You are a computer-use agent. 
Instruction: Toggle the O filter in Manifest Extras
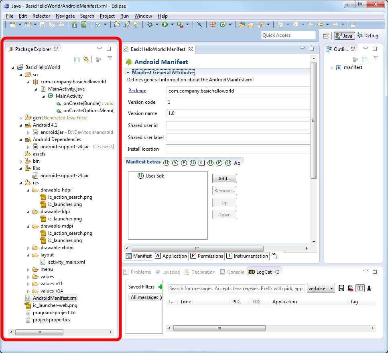(228, 163)
